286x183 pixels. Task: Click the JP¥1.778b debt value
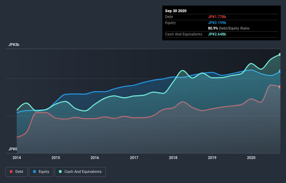point(217,17)
